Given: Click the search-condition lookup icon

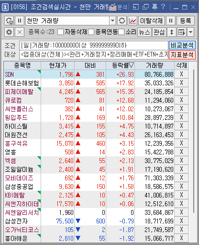Looking at the screenshot, I should pos(9,21).
